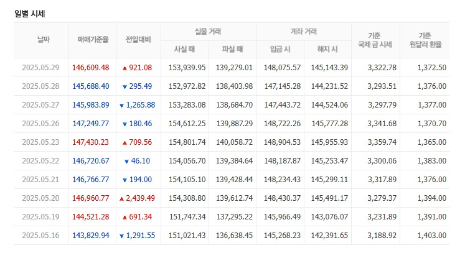Image resolution: width=465 pixels, height=253 pixels.
Task: Click the 기준 국제 금 시세 header
Action: [x=375, y=40]
